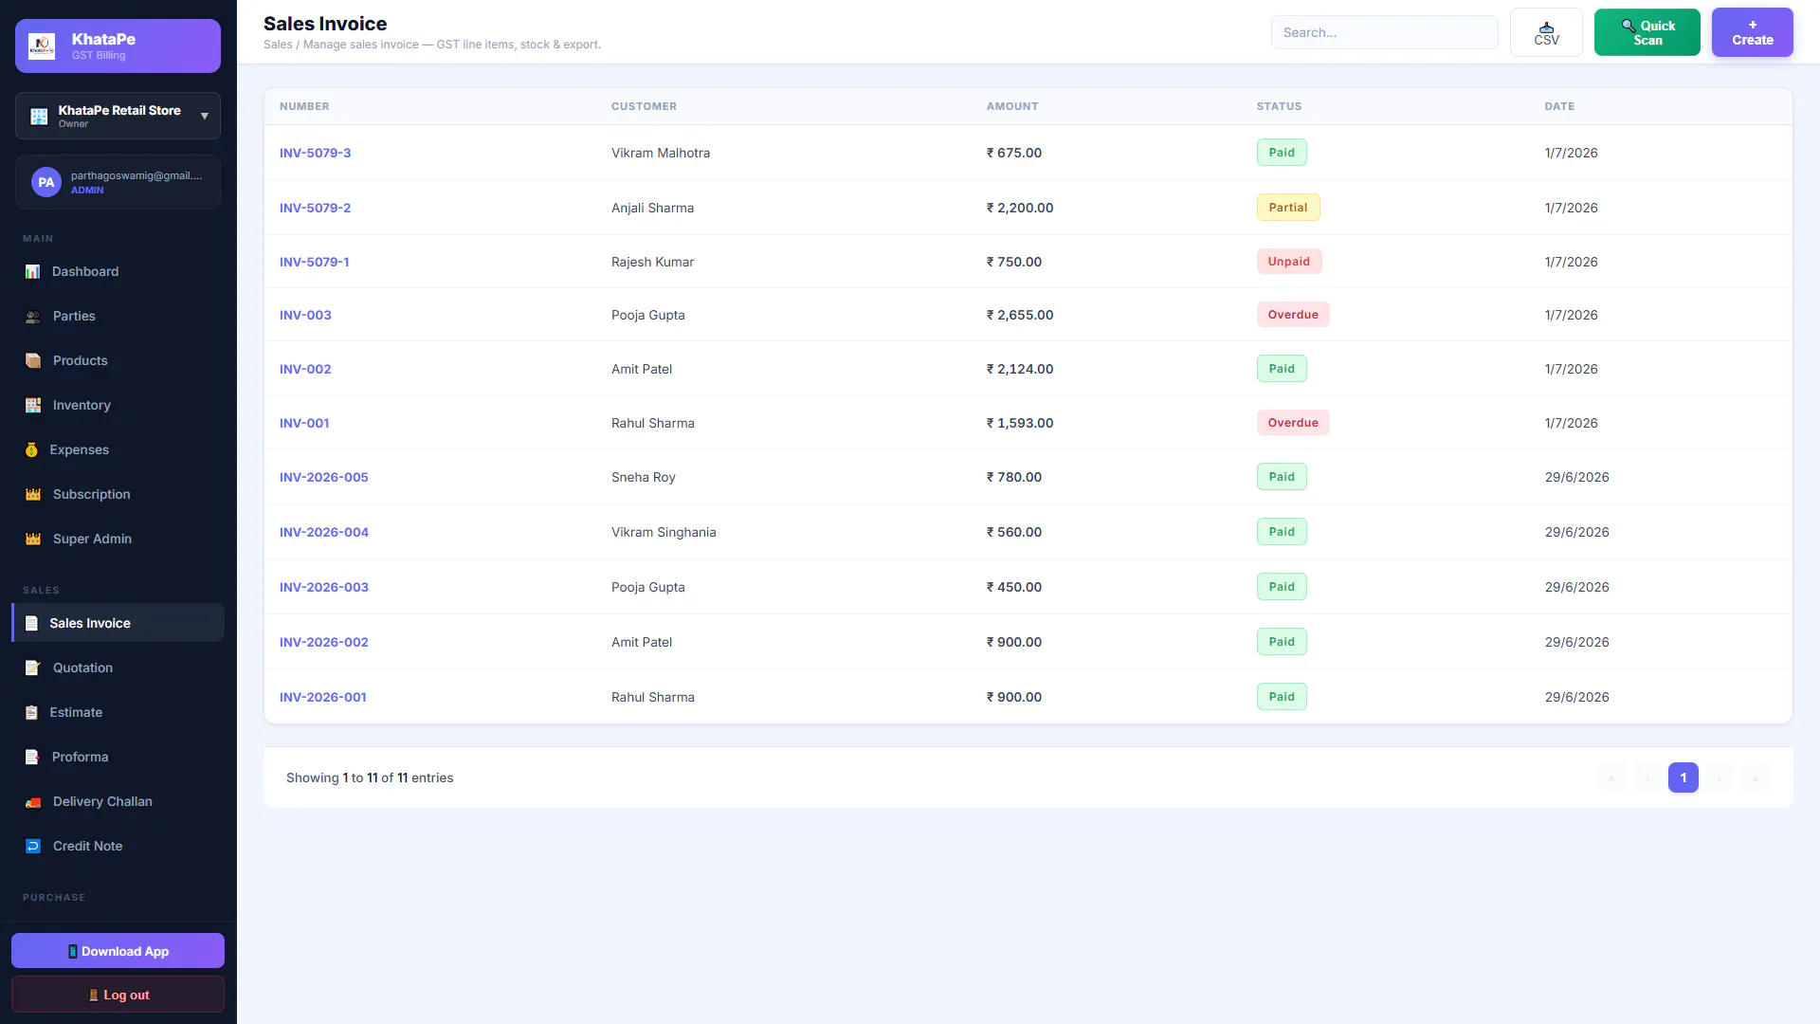Open the Parties menu item

pyautogui.click(x=118, y=316)
